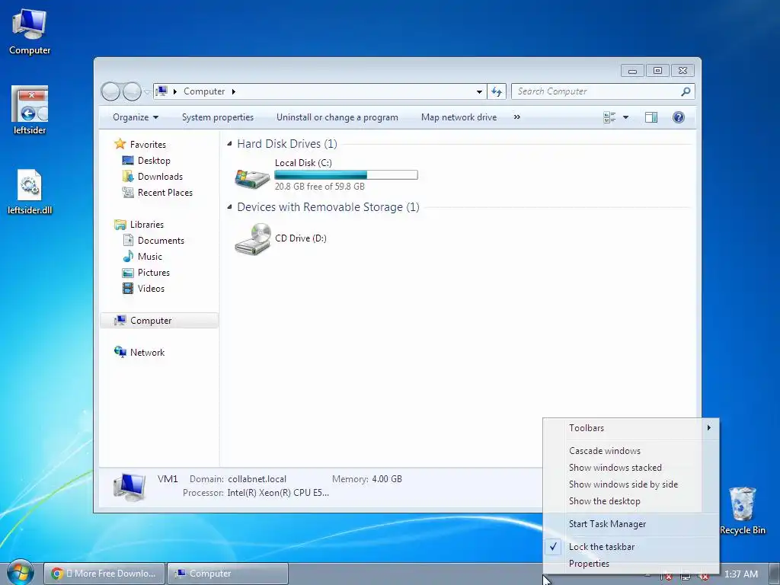The width and height of the screenshot is (780, 585).
Task: Switch to Computer taskbar button
Action: pos(228,574)
